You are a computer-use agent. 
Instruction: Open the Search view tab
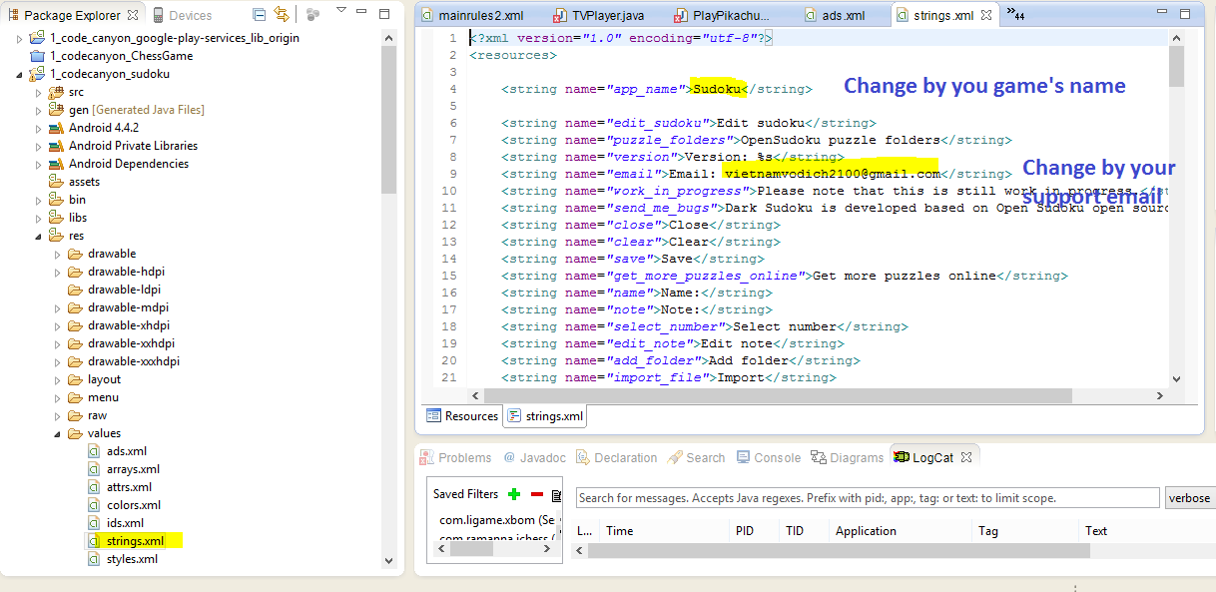[x=696, y=457]
